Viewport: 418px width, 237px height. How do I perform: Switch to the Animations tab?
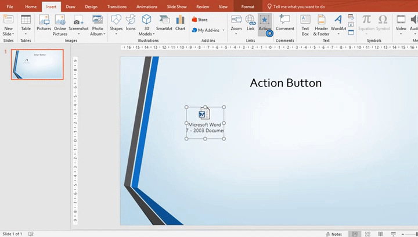146,6
